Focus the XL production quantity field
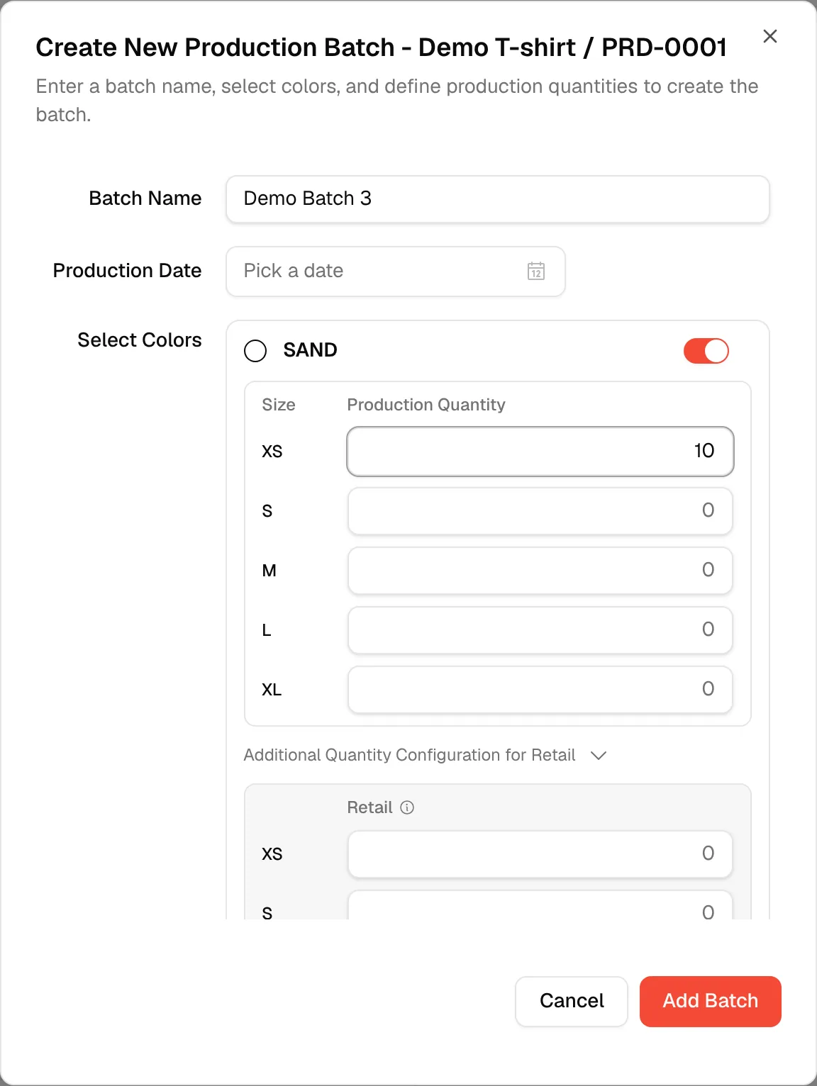Screen dimensions: 817x1086 (540, 690)
